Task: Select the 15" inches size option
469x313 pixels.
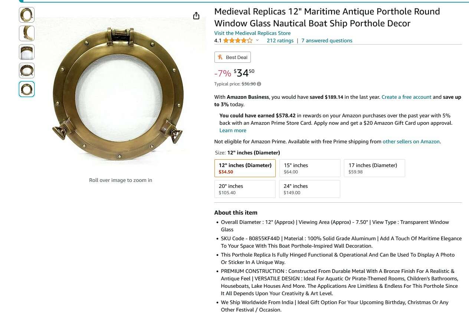Action: tap(310, 168)
